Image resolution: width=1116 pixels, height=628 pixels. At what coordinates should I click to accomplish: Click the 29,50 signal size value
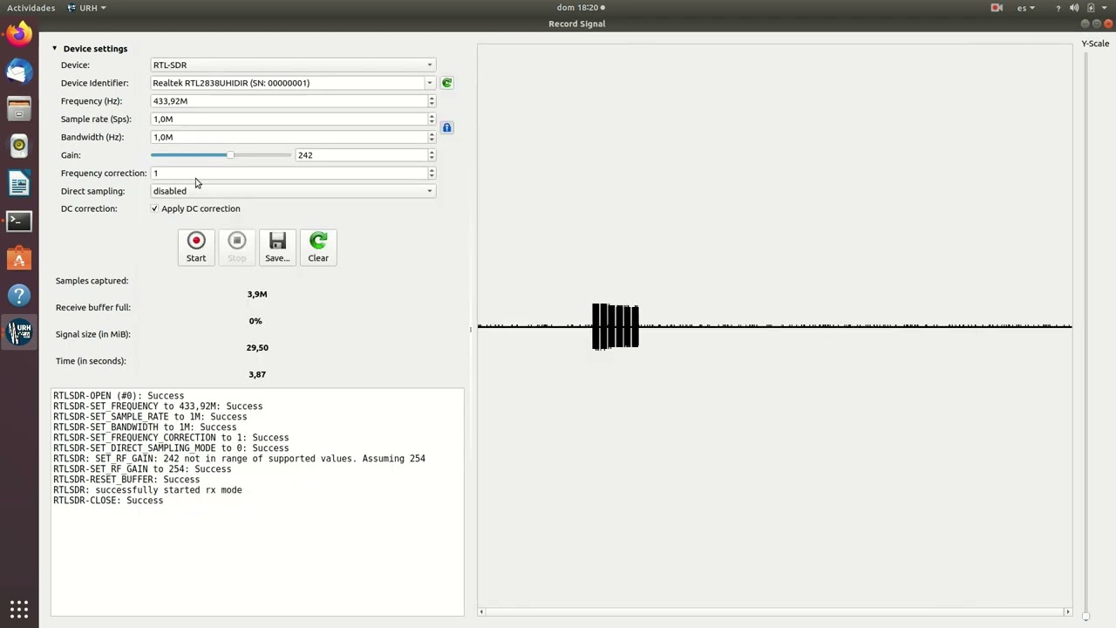(x=257, y=347)
